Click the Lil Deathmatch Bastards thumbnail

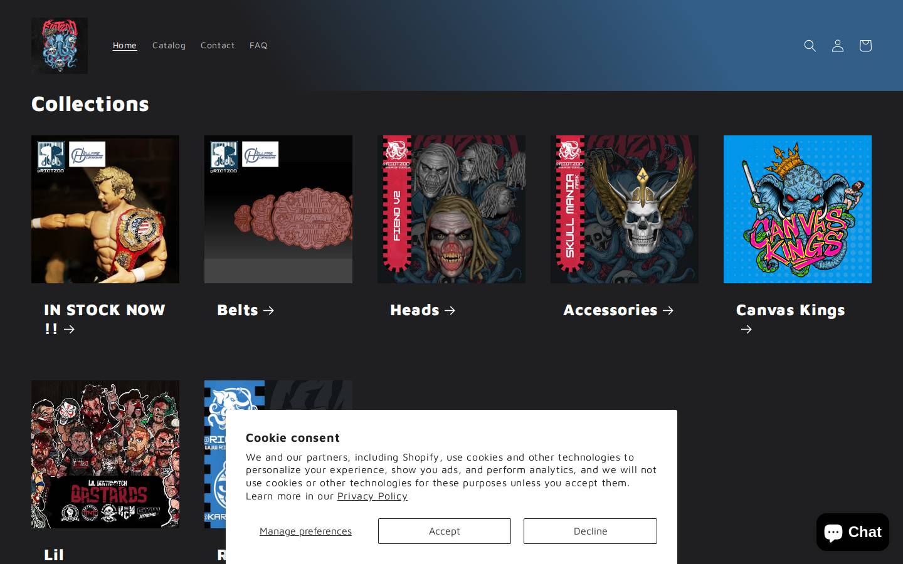point(105,454)
